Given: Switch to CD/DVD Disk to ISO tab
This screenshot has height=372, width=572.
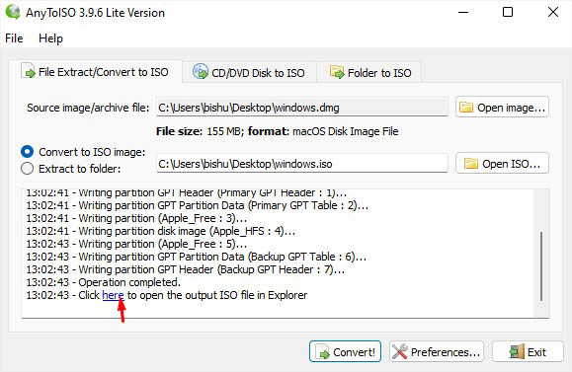Looking at the screenshot, I should 249,72.
